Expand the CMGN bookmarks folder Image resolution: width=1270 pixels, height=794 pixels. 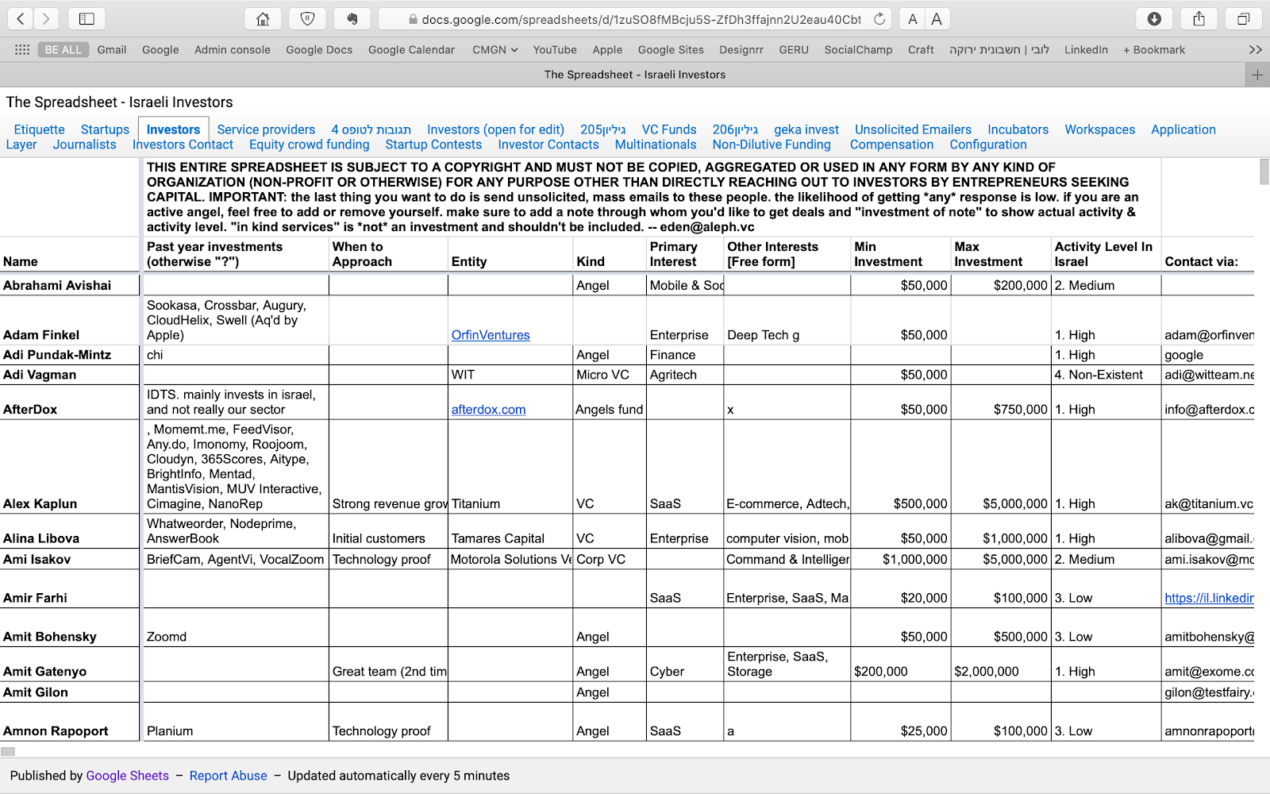(495, 49)
